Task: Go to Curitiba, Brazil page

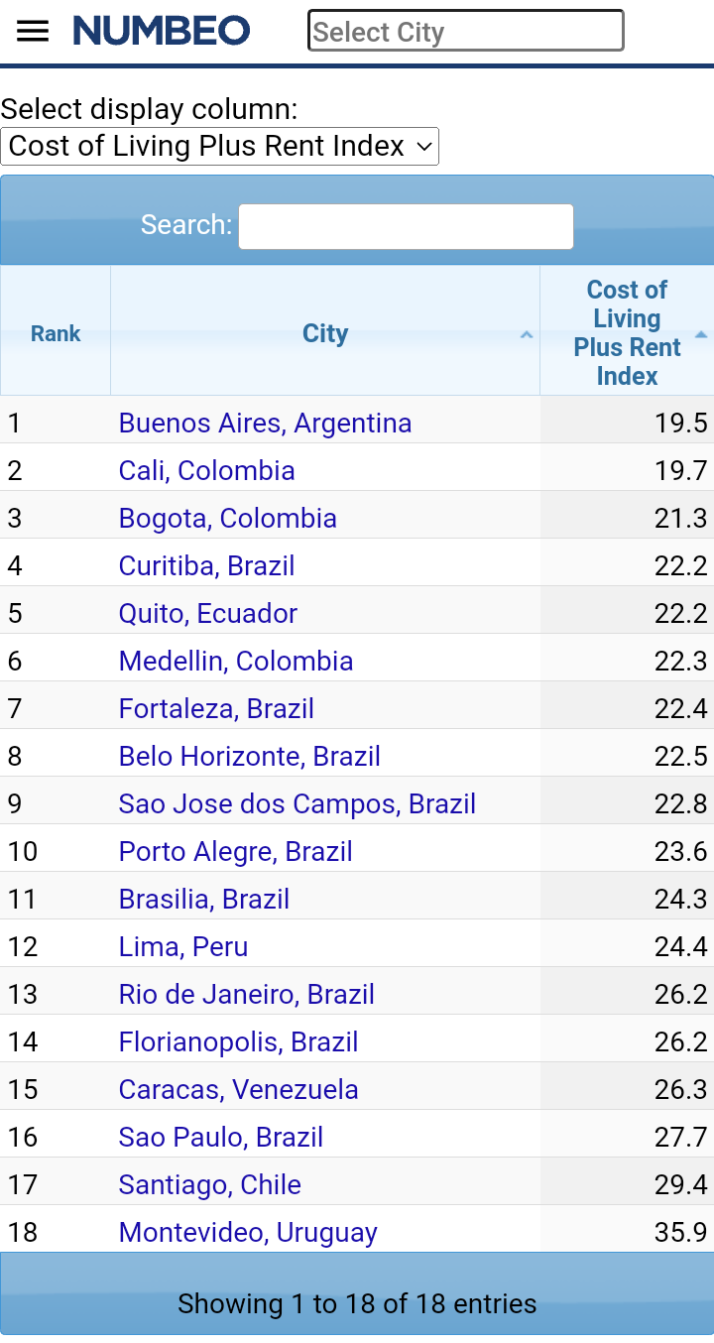Action: pyautogui.click(x=206, y=566)
